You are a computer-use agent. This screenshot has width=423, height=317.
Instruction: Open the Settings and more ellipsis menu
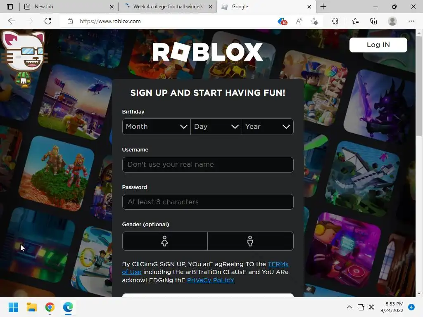pos(411,21)
